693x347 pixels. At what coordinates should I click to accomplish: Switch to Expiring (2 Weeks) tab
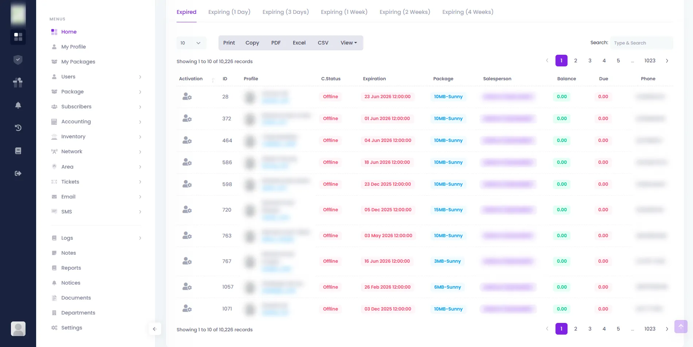point(405,12)
